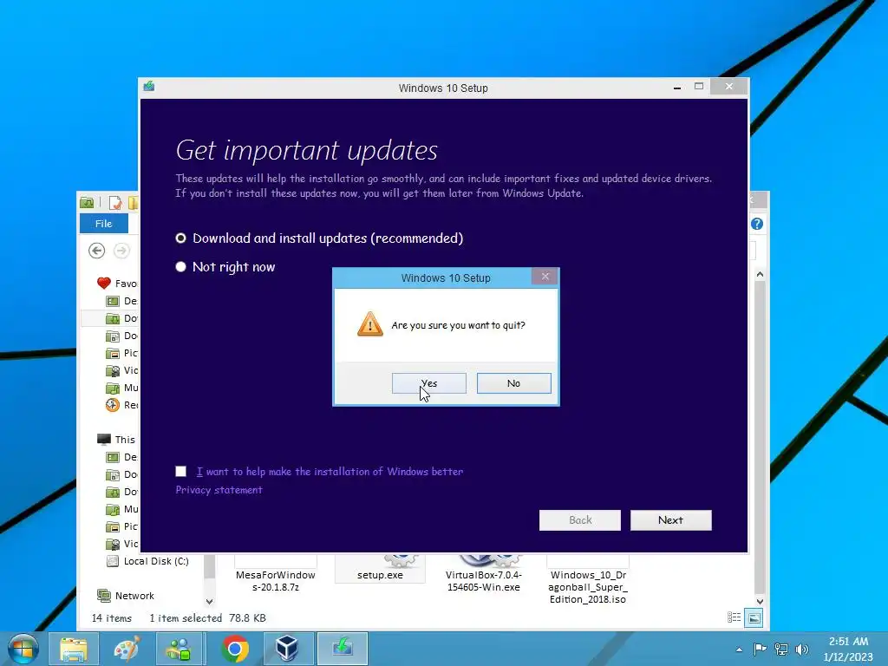
Task: Select Network in Explorer navigation pane
Action: (x=126, y=596)
